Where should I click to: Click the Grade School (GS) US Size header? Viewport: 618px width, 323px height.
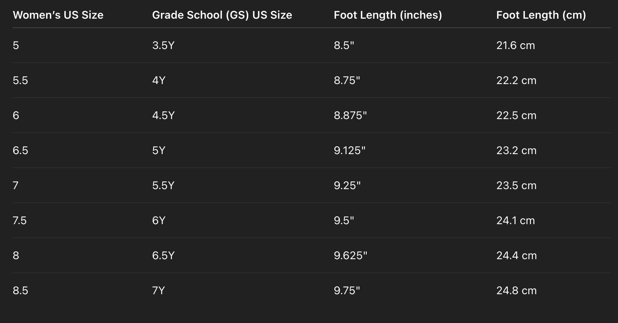point(222,15)
